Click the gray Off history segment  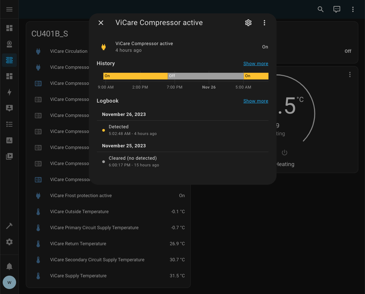[x=205, y=76]
